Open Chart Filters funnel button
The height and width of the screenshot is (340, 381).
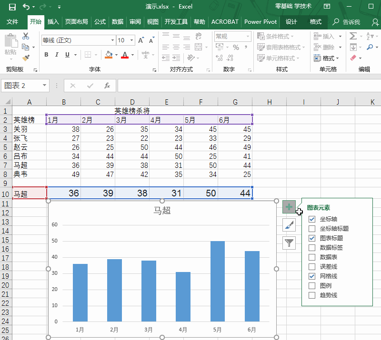point(289,243)
